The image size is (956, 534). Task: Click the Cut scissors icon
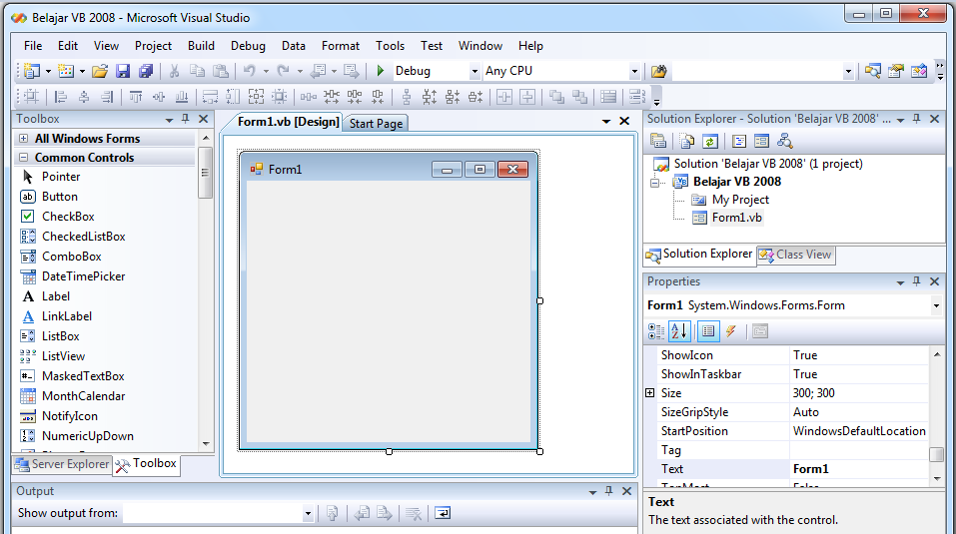coord(175,71)
